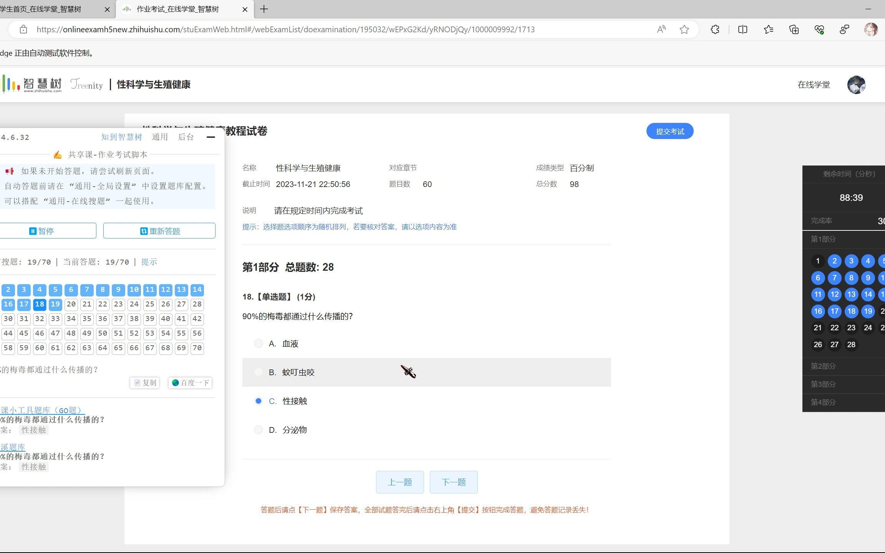Screen dimensions: 885x553
Task: Jump to question 19 in side panel
Action: (x=868, y=311)
